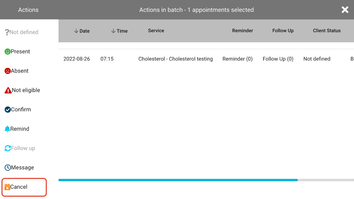Click the green smiley Present icon
The height and width of the screenshot is (199, 354).
coord(8,52)
